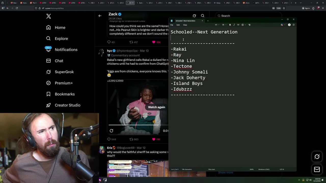Click Grok icon in Zack's profile header

194,16
